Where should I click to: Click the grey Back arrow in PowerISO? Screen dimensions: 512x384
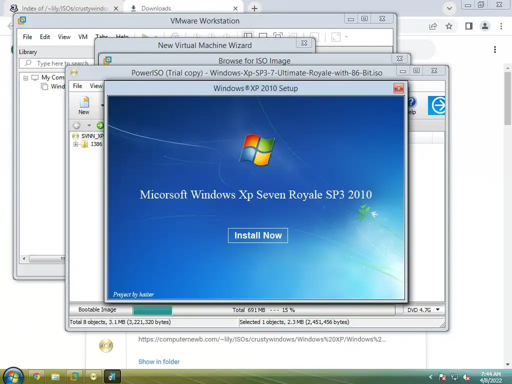[76, 125]
